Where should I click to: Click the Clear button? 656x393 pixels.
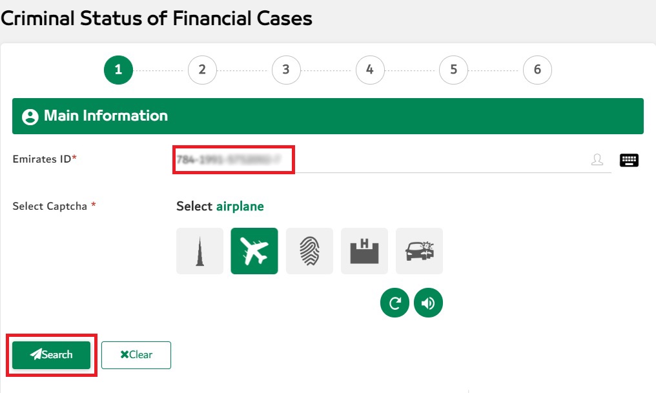pyautogui.click(x=136, y=355)
